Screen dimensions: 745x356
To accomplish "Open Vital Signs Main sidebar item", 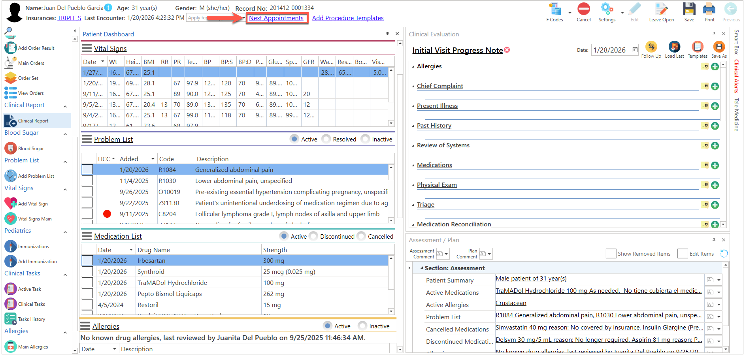I will pyautogui.click(x=28, y=218).
